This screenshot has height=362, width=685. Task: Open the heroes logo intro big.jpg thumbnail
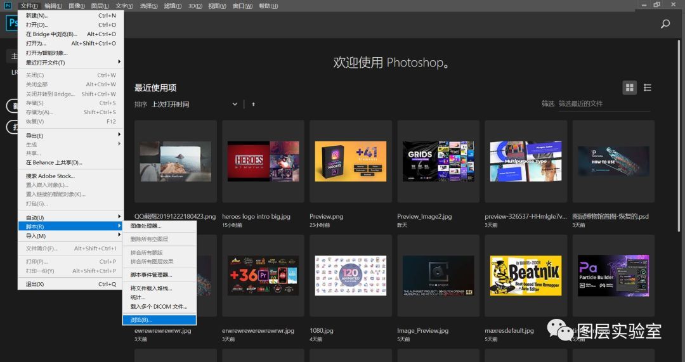click(x=263, y=162)
